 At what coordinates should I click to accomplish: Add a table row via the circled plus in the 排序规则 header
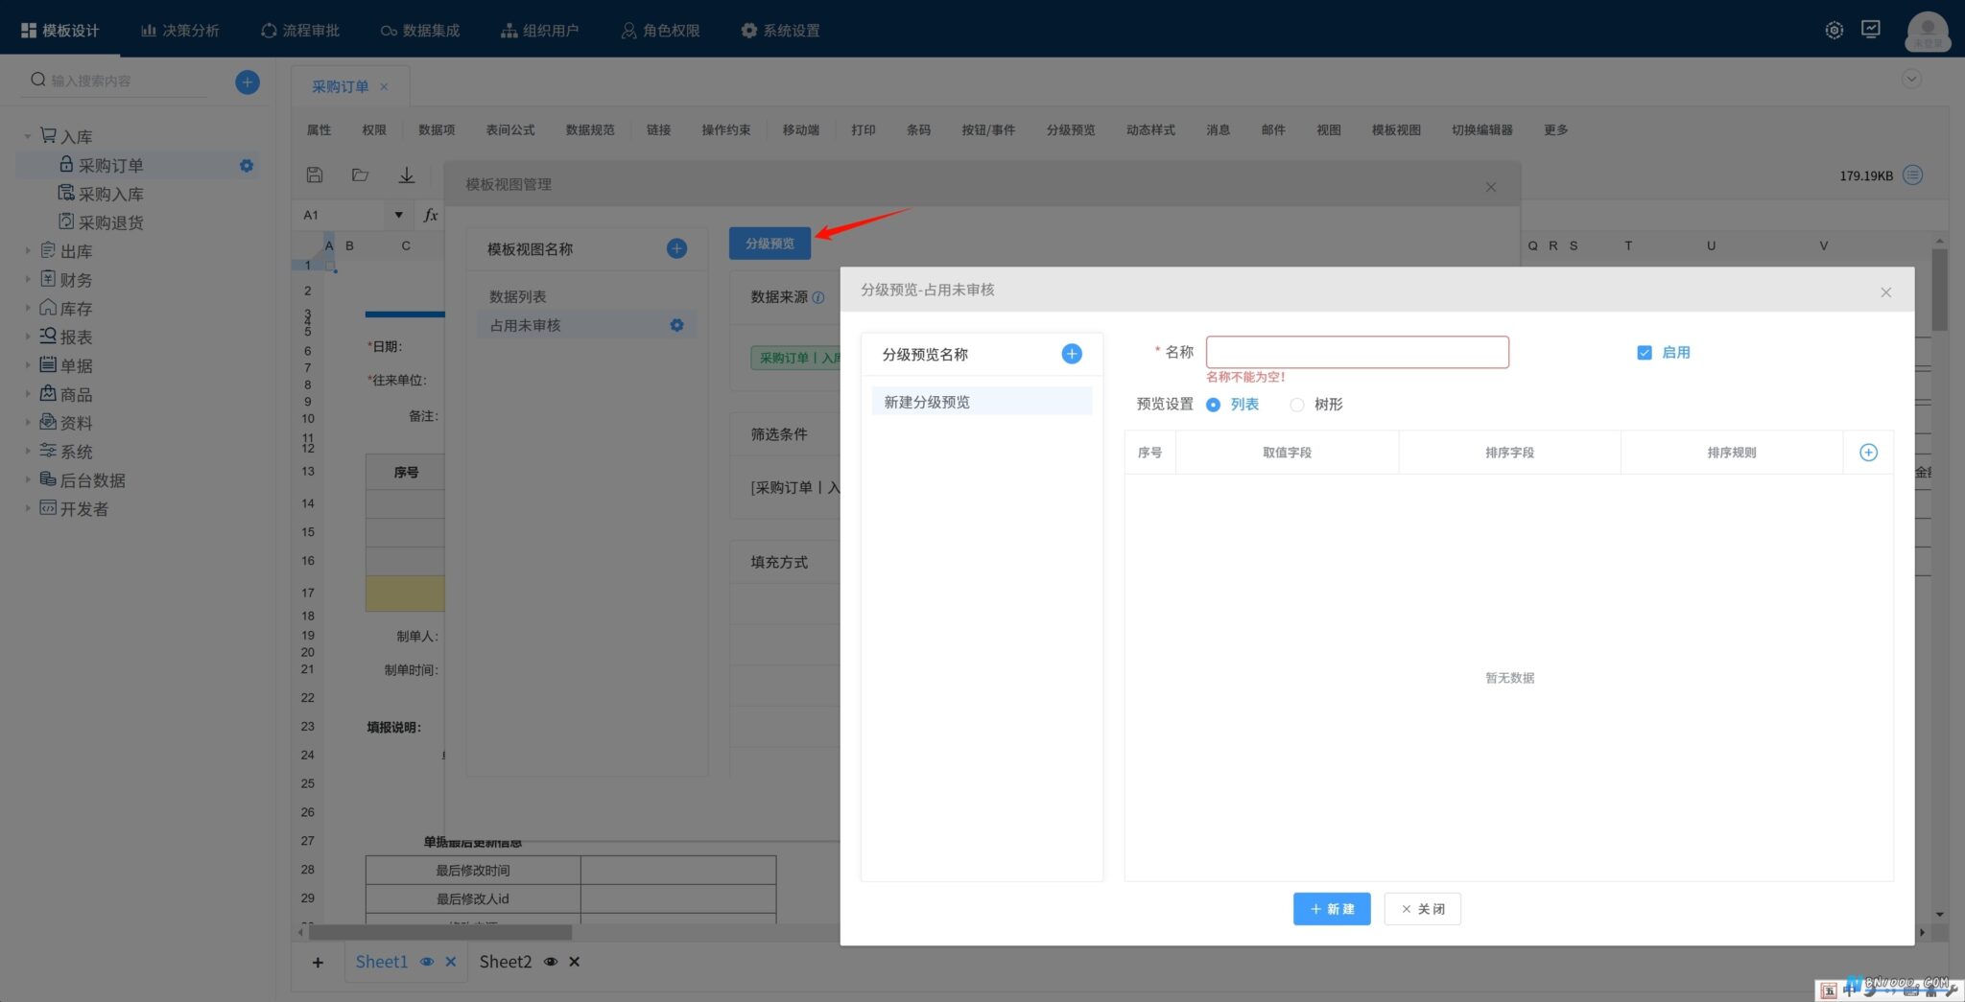pyautogui.click(x=1868, y=453)
